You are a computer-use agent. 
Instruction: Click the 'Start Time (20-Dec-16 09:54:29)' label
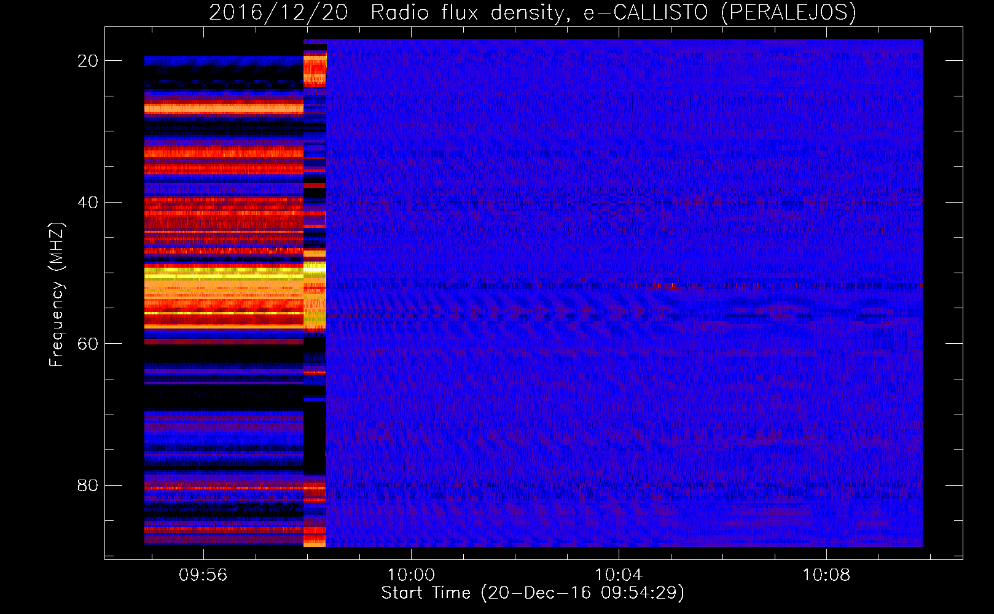tap(533, 593)
